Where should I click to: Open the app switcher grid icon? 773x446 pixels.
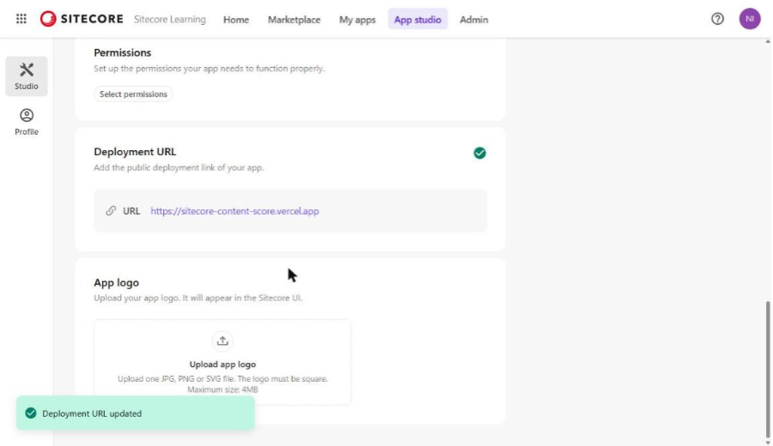click(21, 19)
